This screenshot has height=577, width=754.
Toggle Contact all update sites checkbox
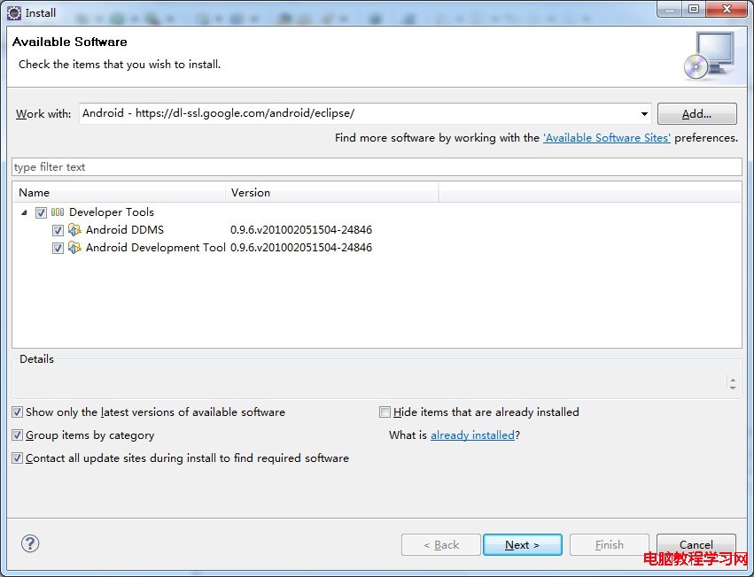[18, 458]
